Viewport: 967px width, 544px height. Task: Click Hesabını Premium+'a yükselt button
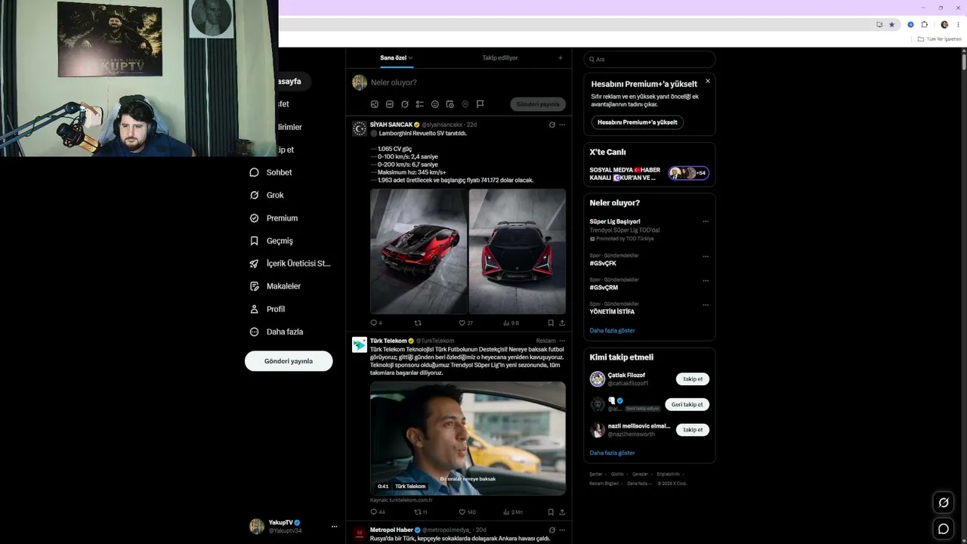tap(638, 122)
